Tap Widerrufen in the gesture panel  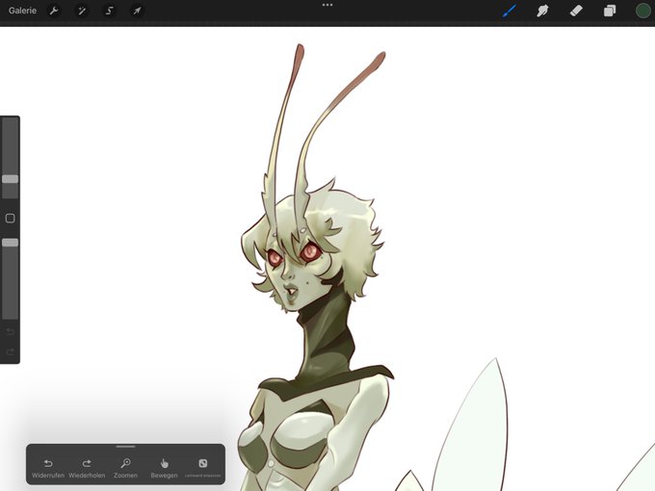[x=48, y=468]
